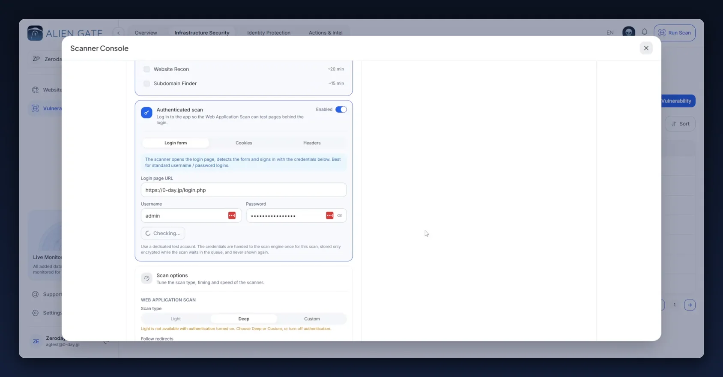Click the "~20 min" duration text
This screenshot has width=723, height=377.
(x=336, y=69)
